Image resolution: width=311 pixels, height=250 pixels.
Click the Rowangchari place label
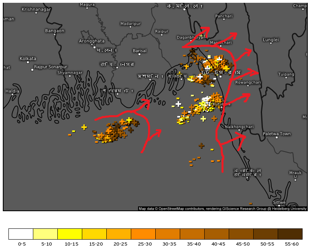pos(248,82)
